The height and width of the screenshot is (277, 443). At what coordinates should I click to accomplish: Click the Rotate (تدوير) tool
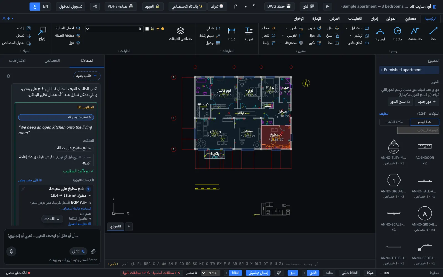coord(315,28)
